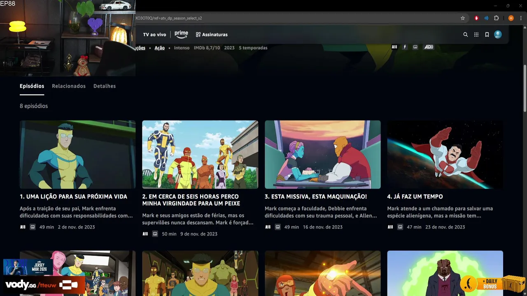The image size is (527, 296).
Task: Click "2 de nov. de 2023" date
Action: tap(76, 227)
